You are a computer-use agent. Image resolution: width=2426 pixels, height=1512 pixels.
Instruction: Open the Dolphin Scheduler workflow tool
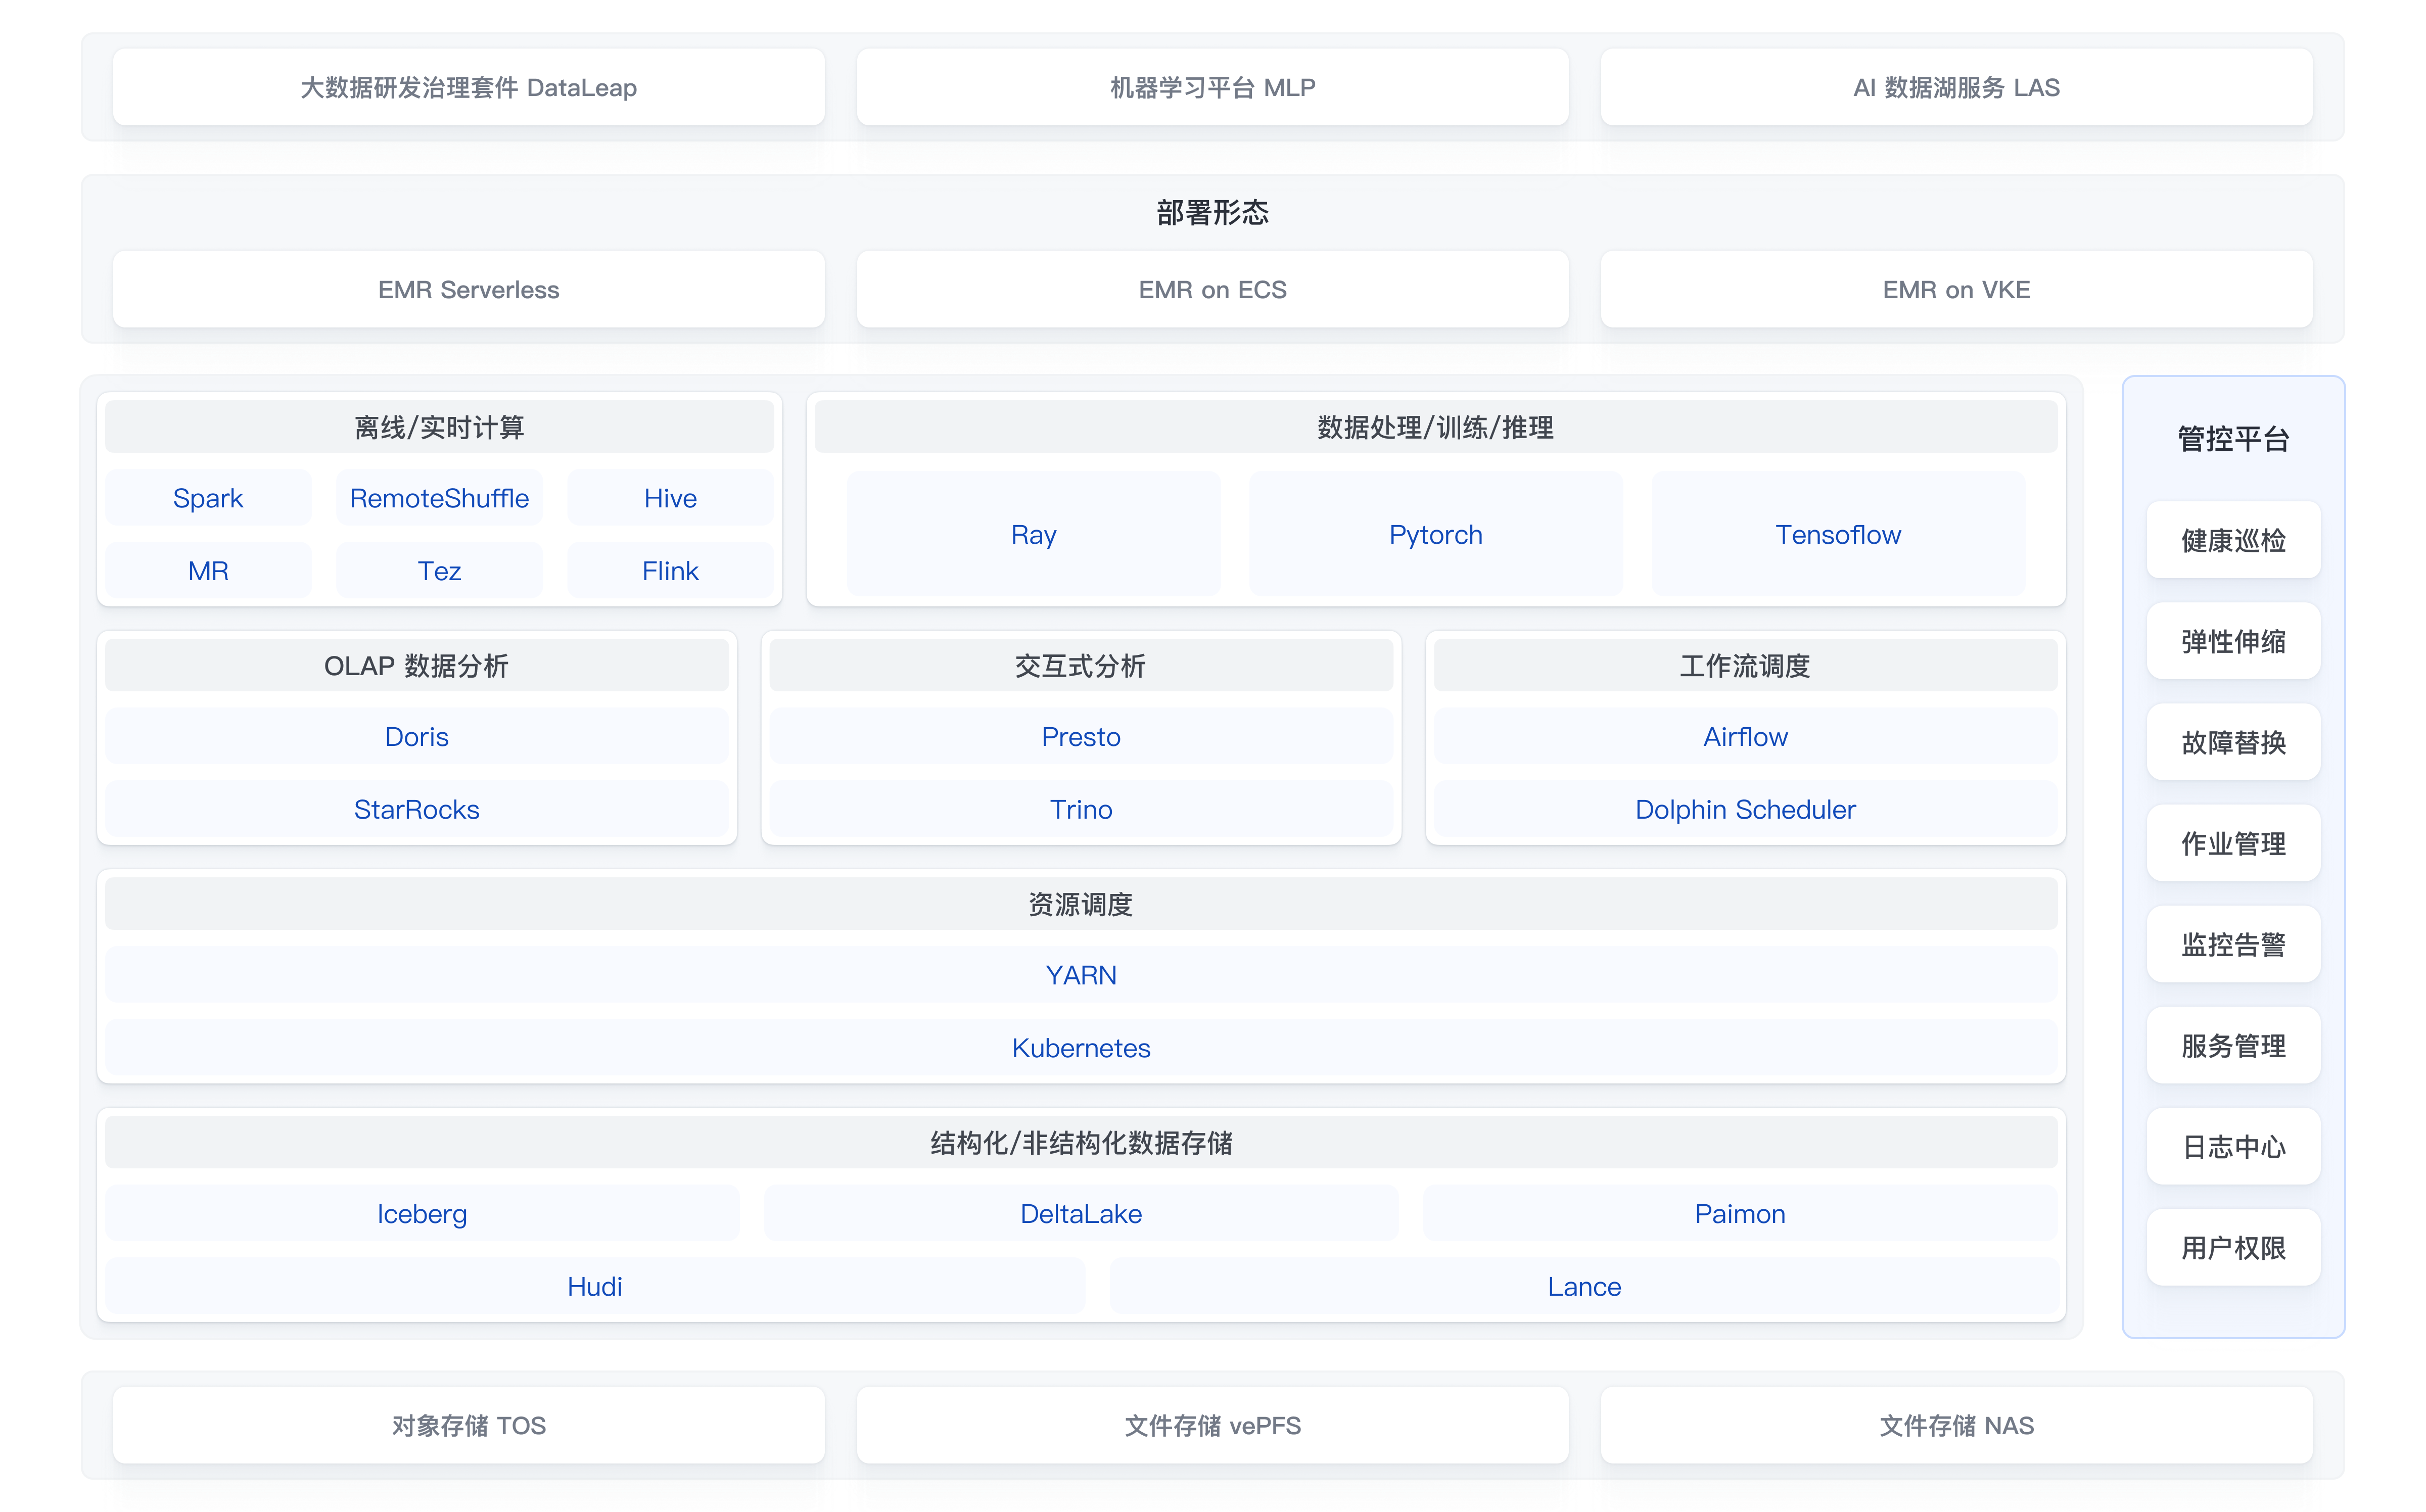coord(1744,810)
